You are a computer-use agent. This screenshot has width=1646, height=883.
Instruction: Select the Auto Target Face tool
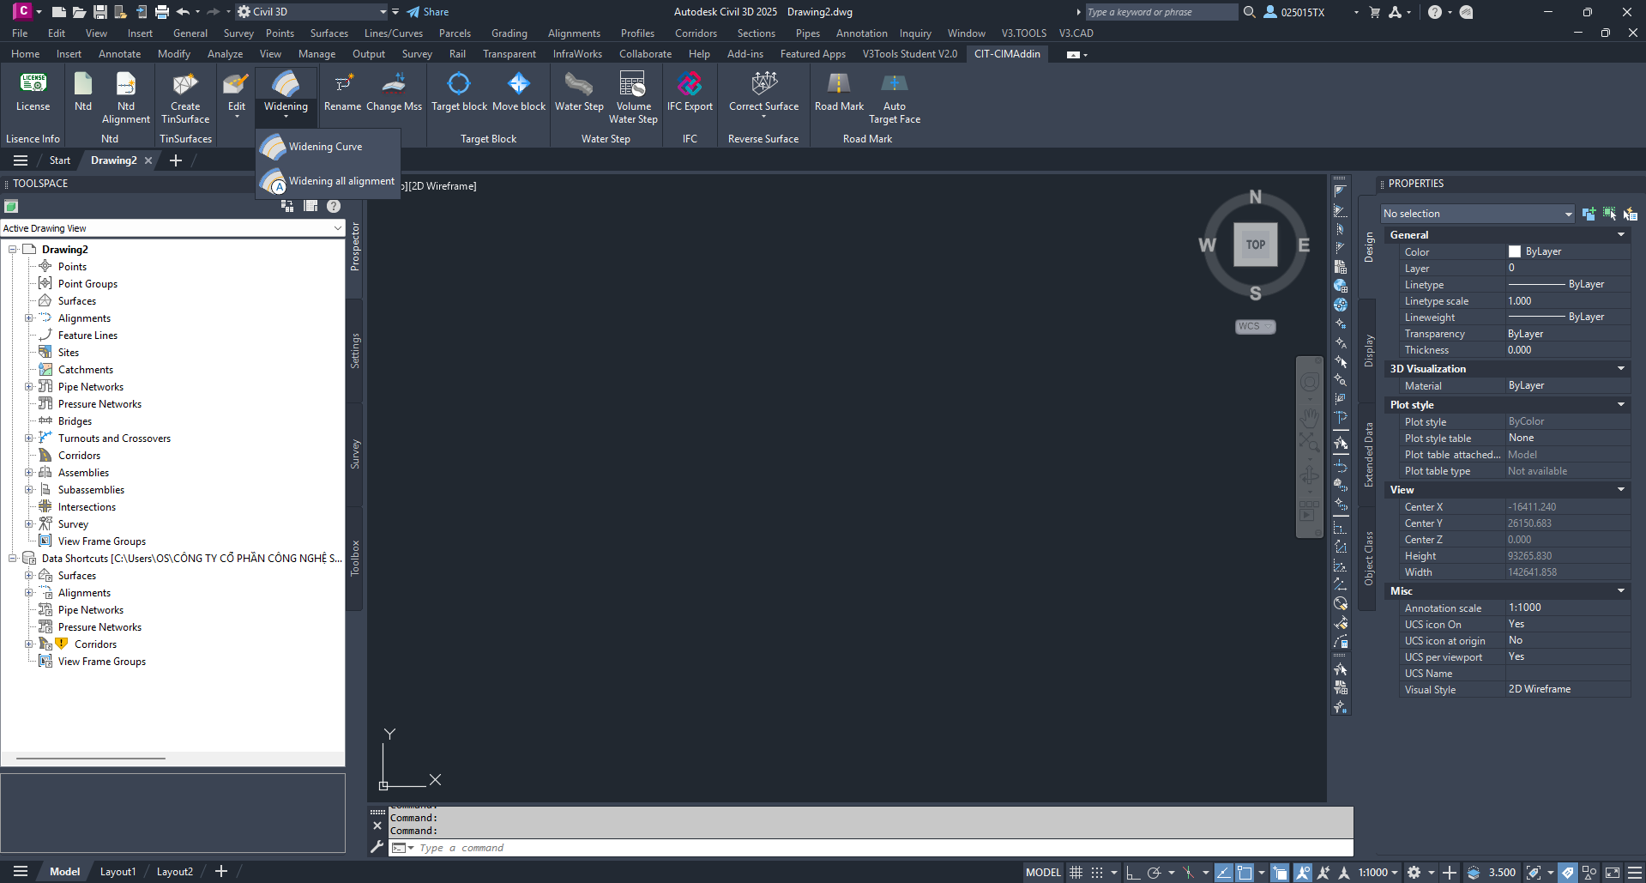(894, 84)
